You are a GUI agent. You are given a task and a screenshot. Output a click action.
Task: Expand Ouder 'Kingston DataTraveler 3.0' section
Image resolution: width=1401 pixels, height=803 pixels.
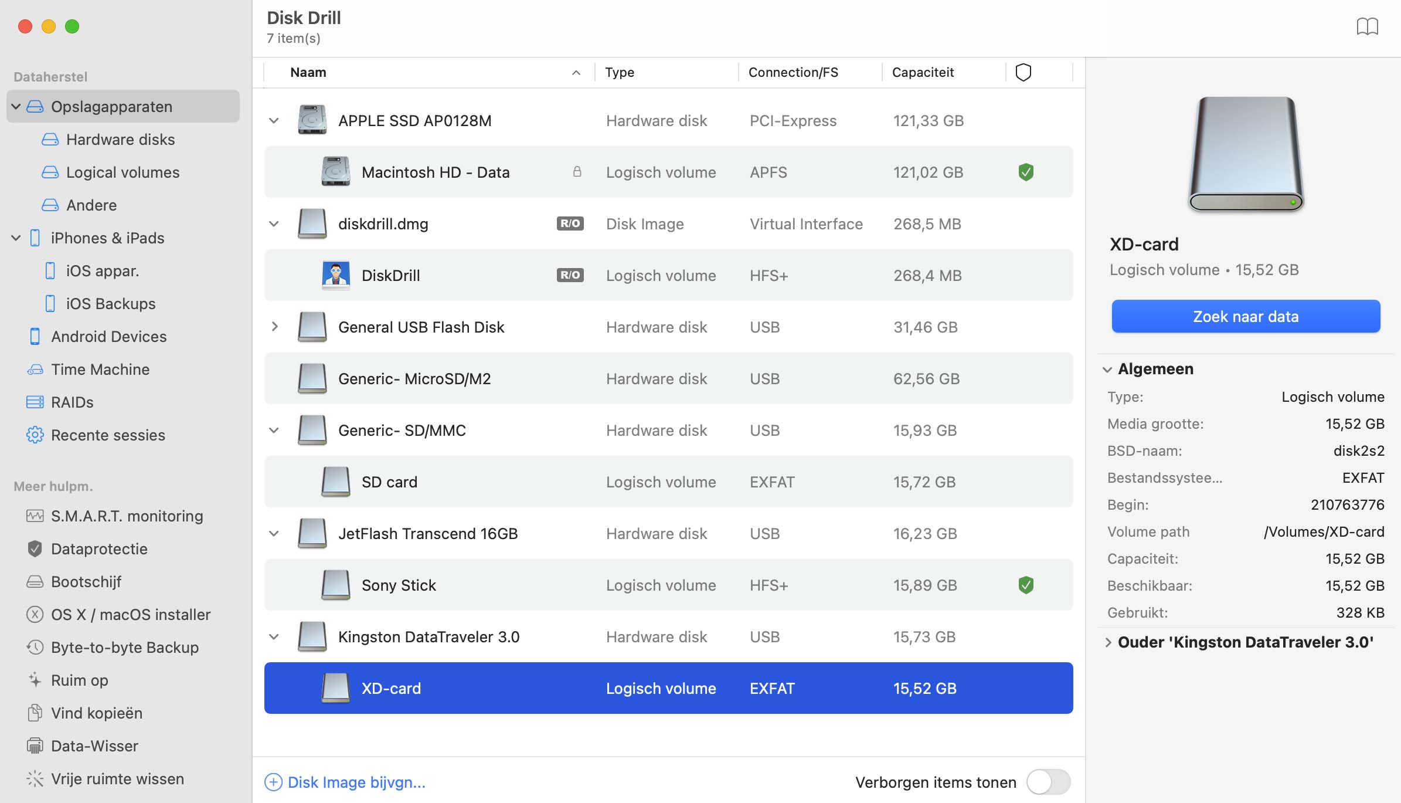point(1108,642)
